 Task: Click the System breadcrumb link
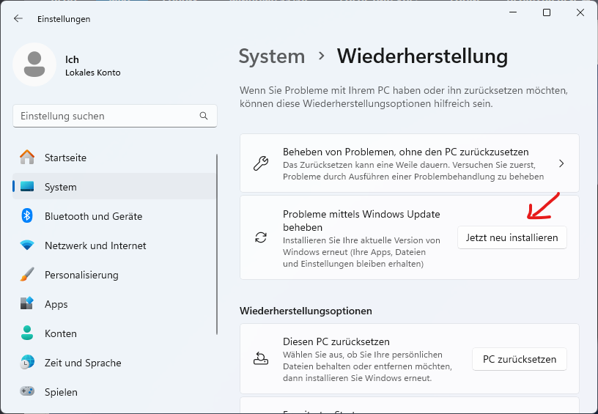272,56
